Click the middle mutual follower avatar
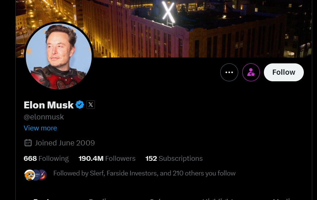The height and width of the screenshot is (200, 317). pos(36,175)
